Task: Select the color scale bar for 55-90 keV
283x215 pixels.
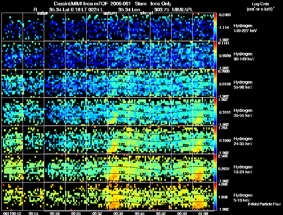Action: click(x=215, y=83)
